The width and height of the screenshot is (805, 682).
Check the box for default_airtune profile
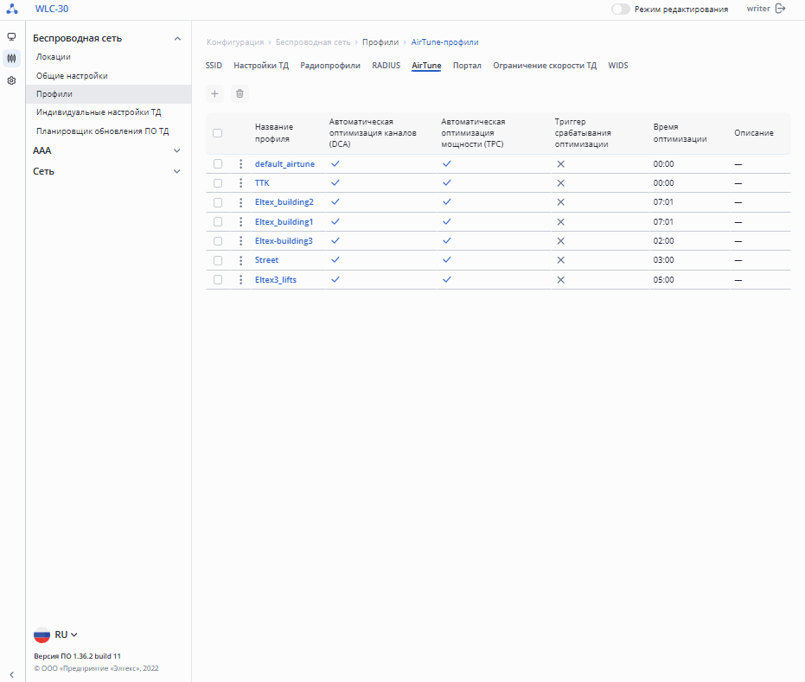[218, 163]
